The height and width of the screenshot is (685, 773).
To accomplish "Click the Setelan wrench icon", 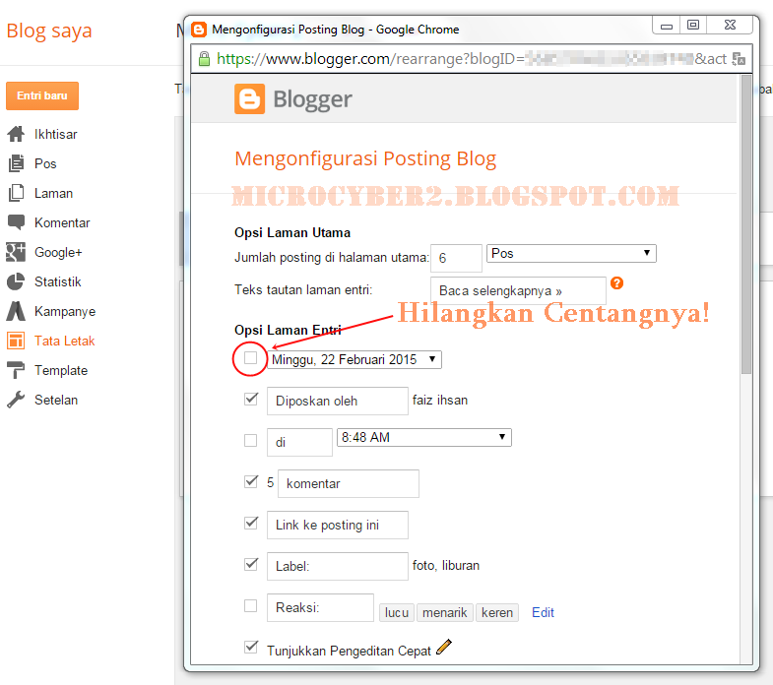I will tap(16, 400).
